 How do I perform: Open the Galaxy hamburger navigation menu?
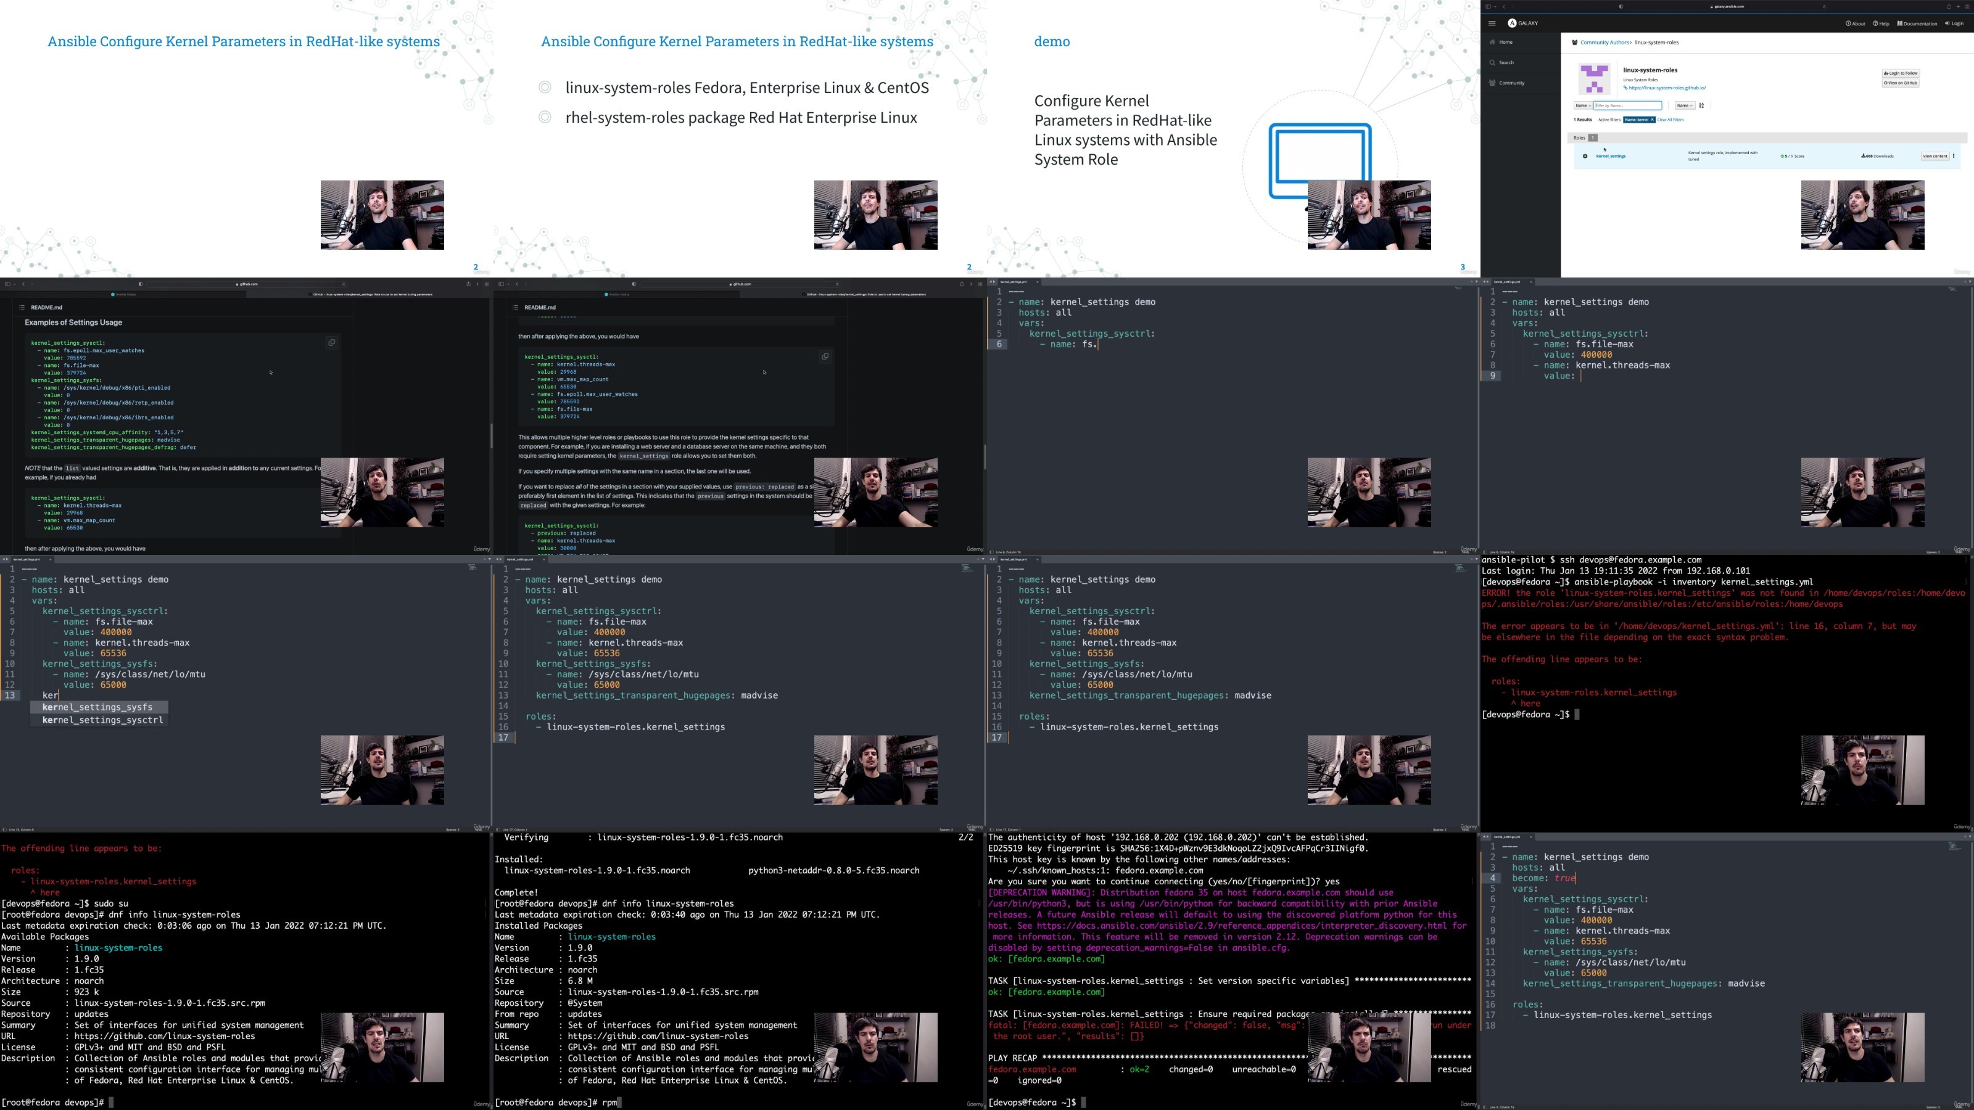(x=1491, y=23)
